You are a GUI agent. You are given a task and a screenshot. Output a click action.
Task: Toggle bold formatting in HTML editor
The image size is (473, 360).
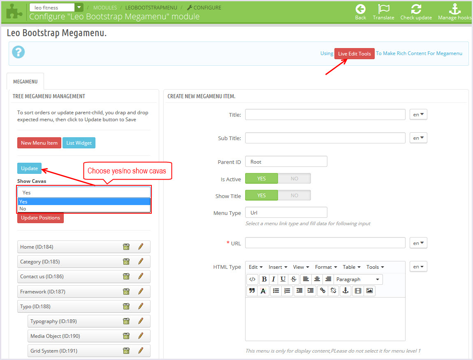[264, 279]
